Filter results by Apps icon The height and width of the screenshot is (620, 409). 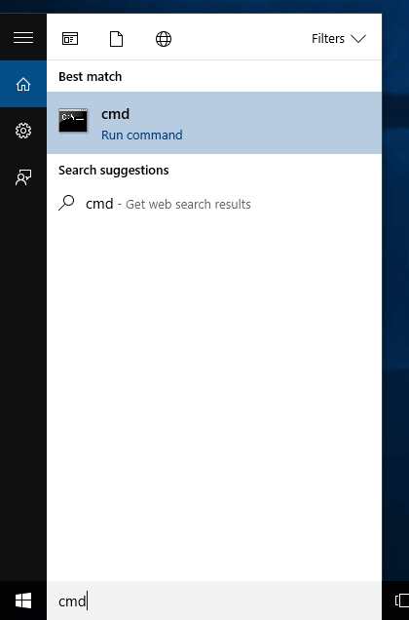(70, 39)
